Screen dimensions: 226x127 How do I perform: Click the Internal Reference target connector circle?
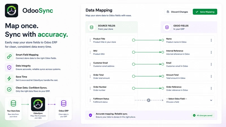pyautogui.click(x=163, y=52)
